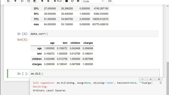The height and width of the screenshot is (95, 169).
Task: Click the value 9382.033000 in the 50% row
Action: click(x=101, y=14)
